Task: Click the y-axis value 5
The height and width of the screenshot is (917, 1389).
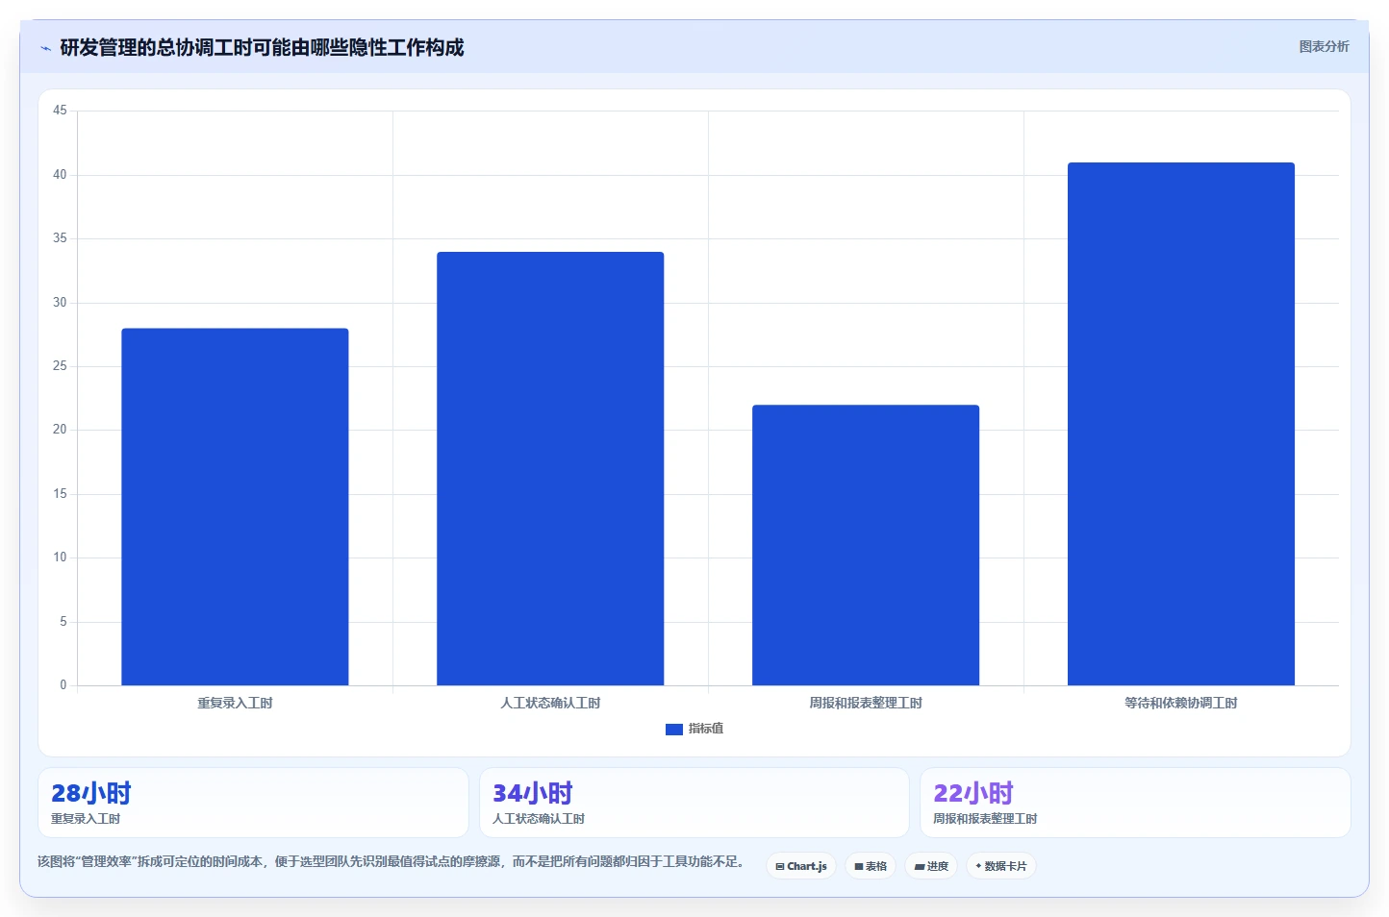Action: point(63,622)
